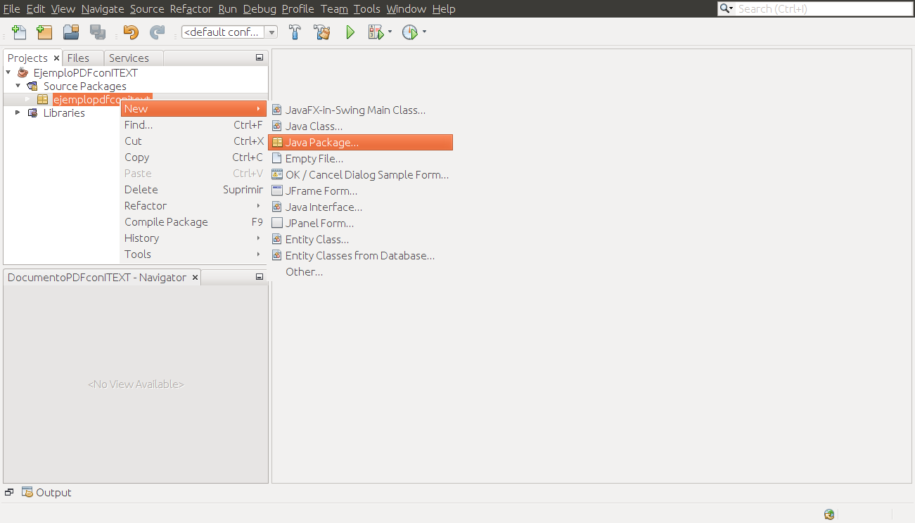Screen dimensions: 915x523
Task: Collapse the Source Packages node
Action: coord(18,86)
